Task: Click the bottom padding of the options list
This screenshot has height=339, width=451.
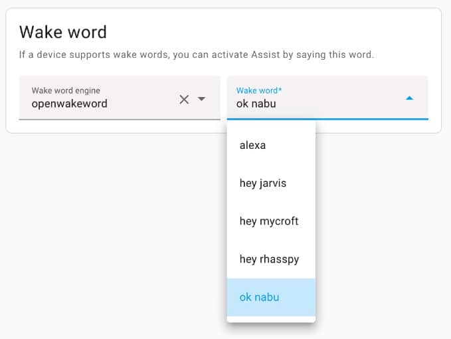Action: pyautogui.click(x=271, y=319)
